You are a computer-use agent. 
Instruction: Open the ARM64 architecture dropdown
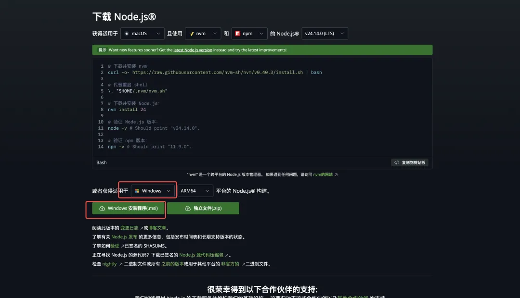click(195, 191)
